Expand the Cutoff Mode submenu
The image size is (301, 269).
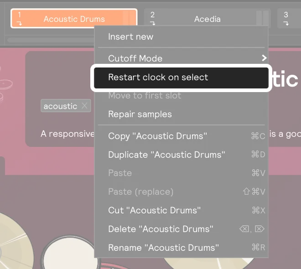point(181,58)
